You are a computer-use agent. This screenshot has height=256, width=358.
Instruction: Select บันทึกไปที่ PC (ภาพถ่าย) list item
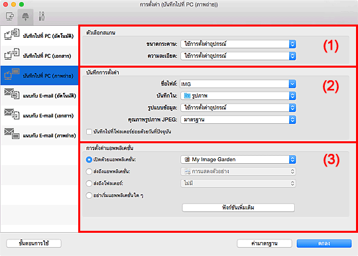[x=39, y=76]
